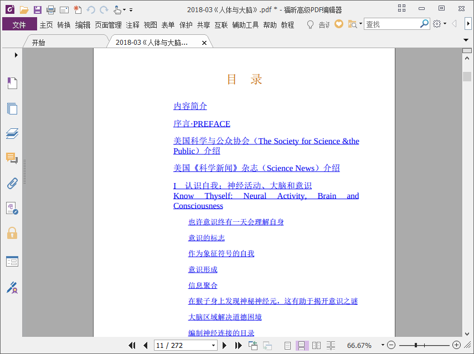The width and height of the screenshot is (474, 354).
Task: Click the go to next view icon
Action: click(267, 345)
